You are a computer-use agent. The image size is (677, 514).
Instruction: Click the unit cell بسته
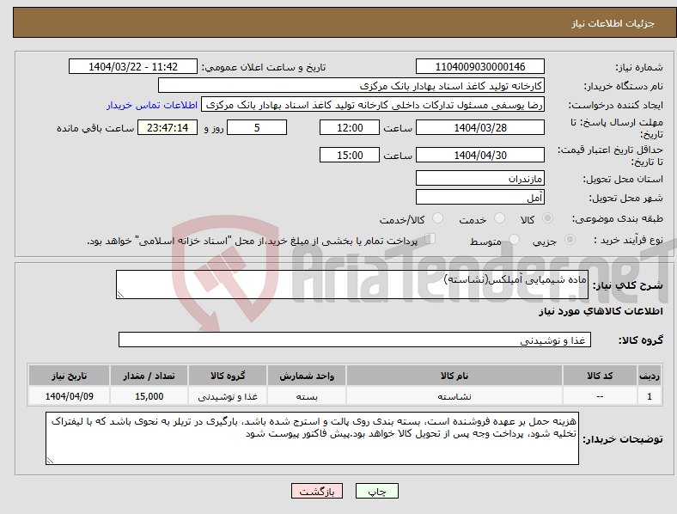coord(307,396)
